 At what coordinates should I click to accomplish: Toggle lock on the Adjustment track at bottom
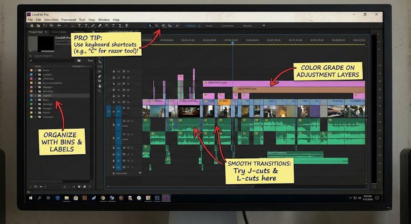click(114, 173)
